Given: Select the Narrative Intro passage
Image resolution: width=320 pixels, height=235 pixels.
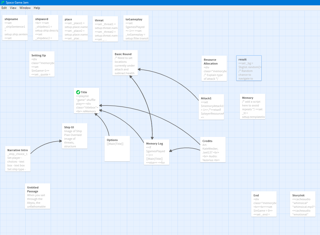Looking at the screenshot, I should pyautogui.click(x=18, y=159).
